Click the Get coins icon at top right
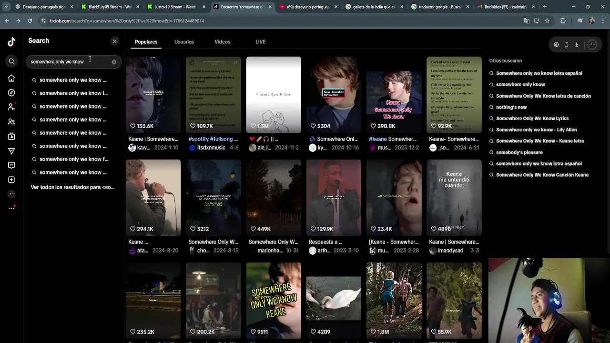610x343 pixels. [556, 44]
